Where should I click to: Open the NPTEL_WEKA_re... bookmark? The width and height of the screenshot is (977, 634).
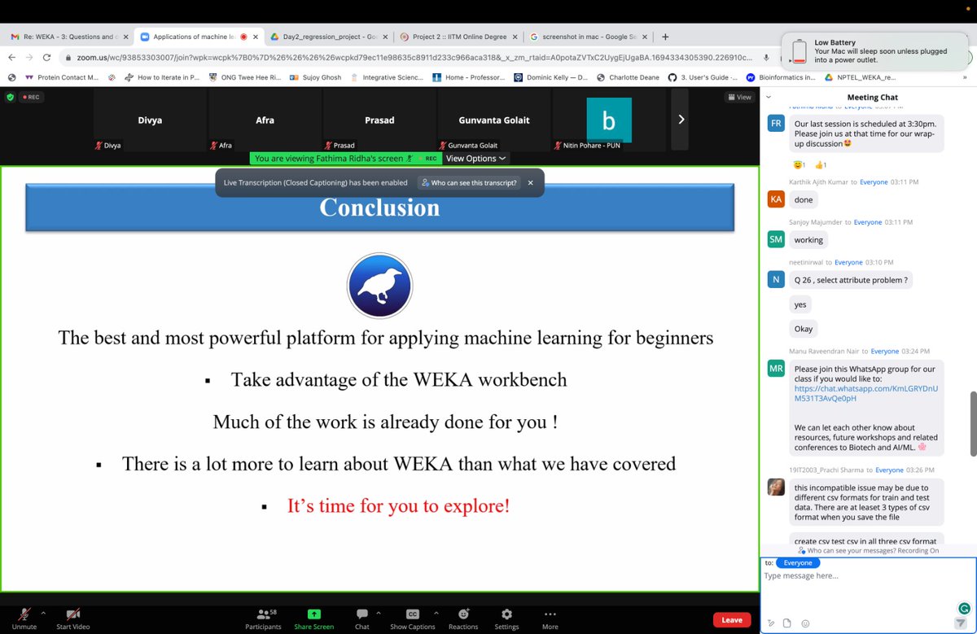[859, 77]
